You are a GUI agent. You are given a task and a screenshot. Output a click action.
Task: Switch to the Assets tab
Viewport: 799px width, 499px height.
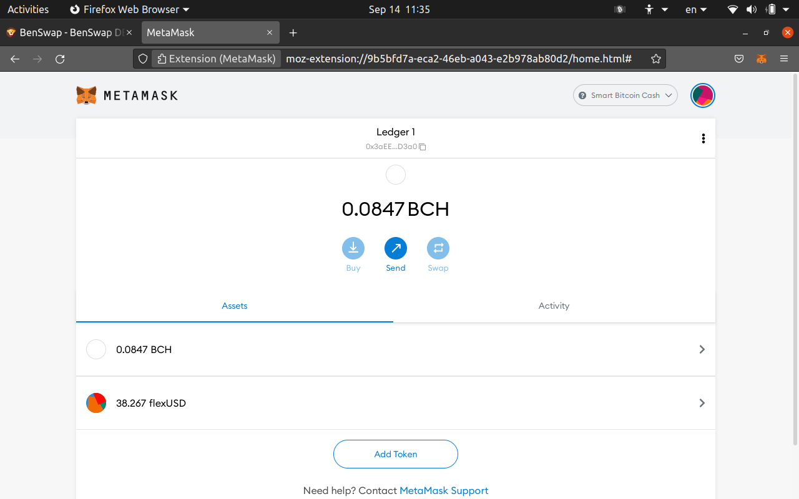[x=235, y=306]
